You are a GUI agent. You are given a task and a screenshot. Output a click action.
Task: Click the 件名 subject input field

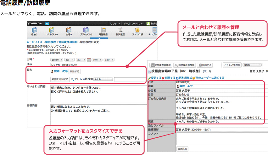[x=72, y=65]
